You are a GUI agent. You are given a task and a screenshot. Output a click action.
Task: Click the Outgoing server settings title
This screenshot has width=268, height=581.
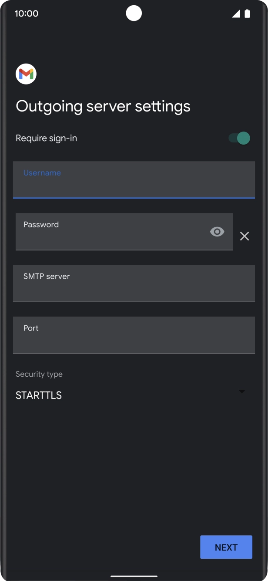[103, 106]
